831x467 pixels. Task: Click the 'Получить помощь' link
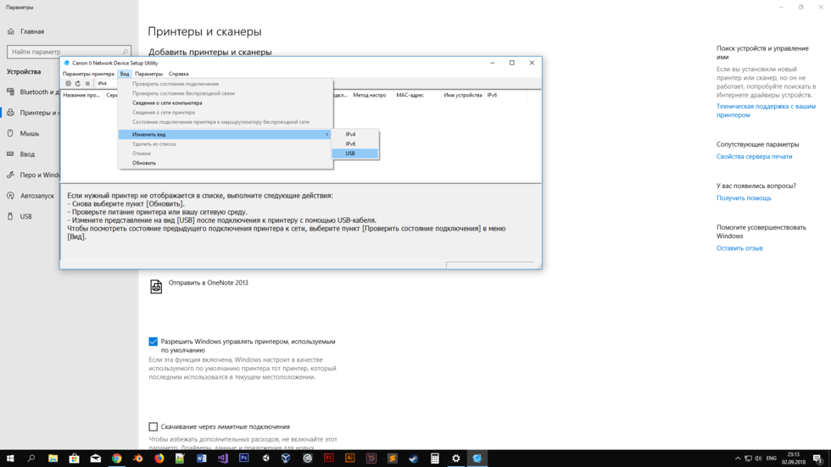pyautogui.click(x=744, y=198)
